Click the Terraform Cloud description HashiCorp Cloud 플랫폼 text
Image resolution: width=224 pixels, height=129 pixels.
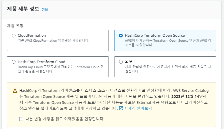pos(60,69)
